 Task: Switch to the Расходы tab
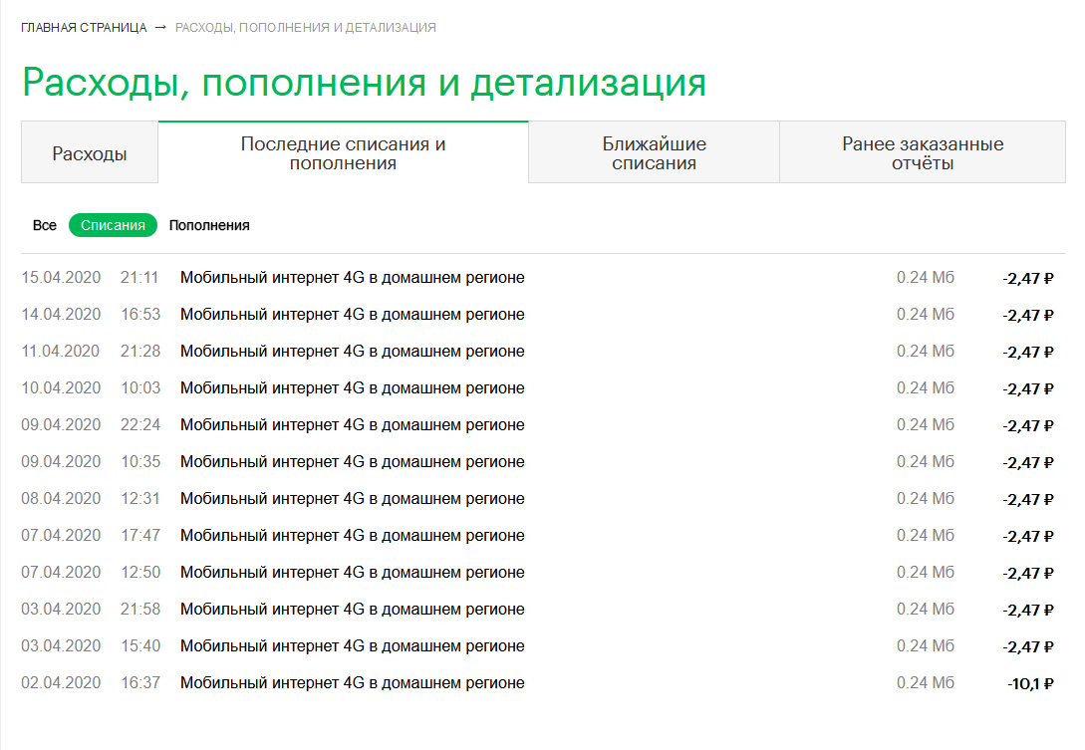[90, 153]
